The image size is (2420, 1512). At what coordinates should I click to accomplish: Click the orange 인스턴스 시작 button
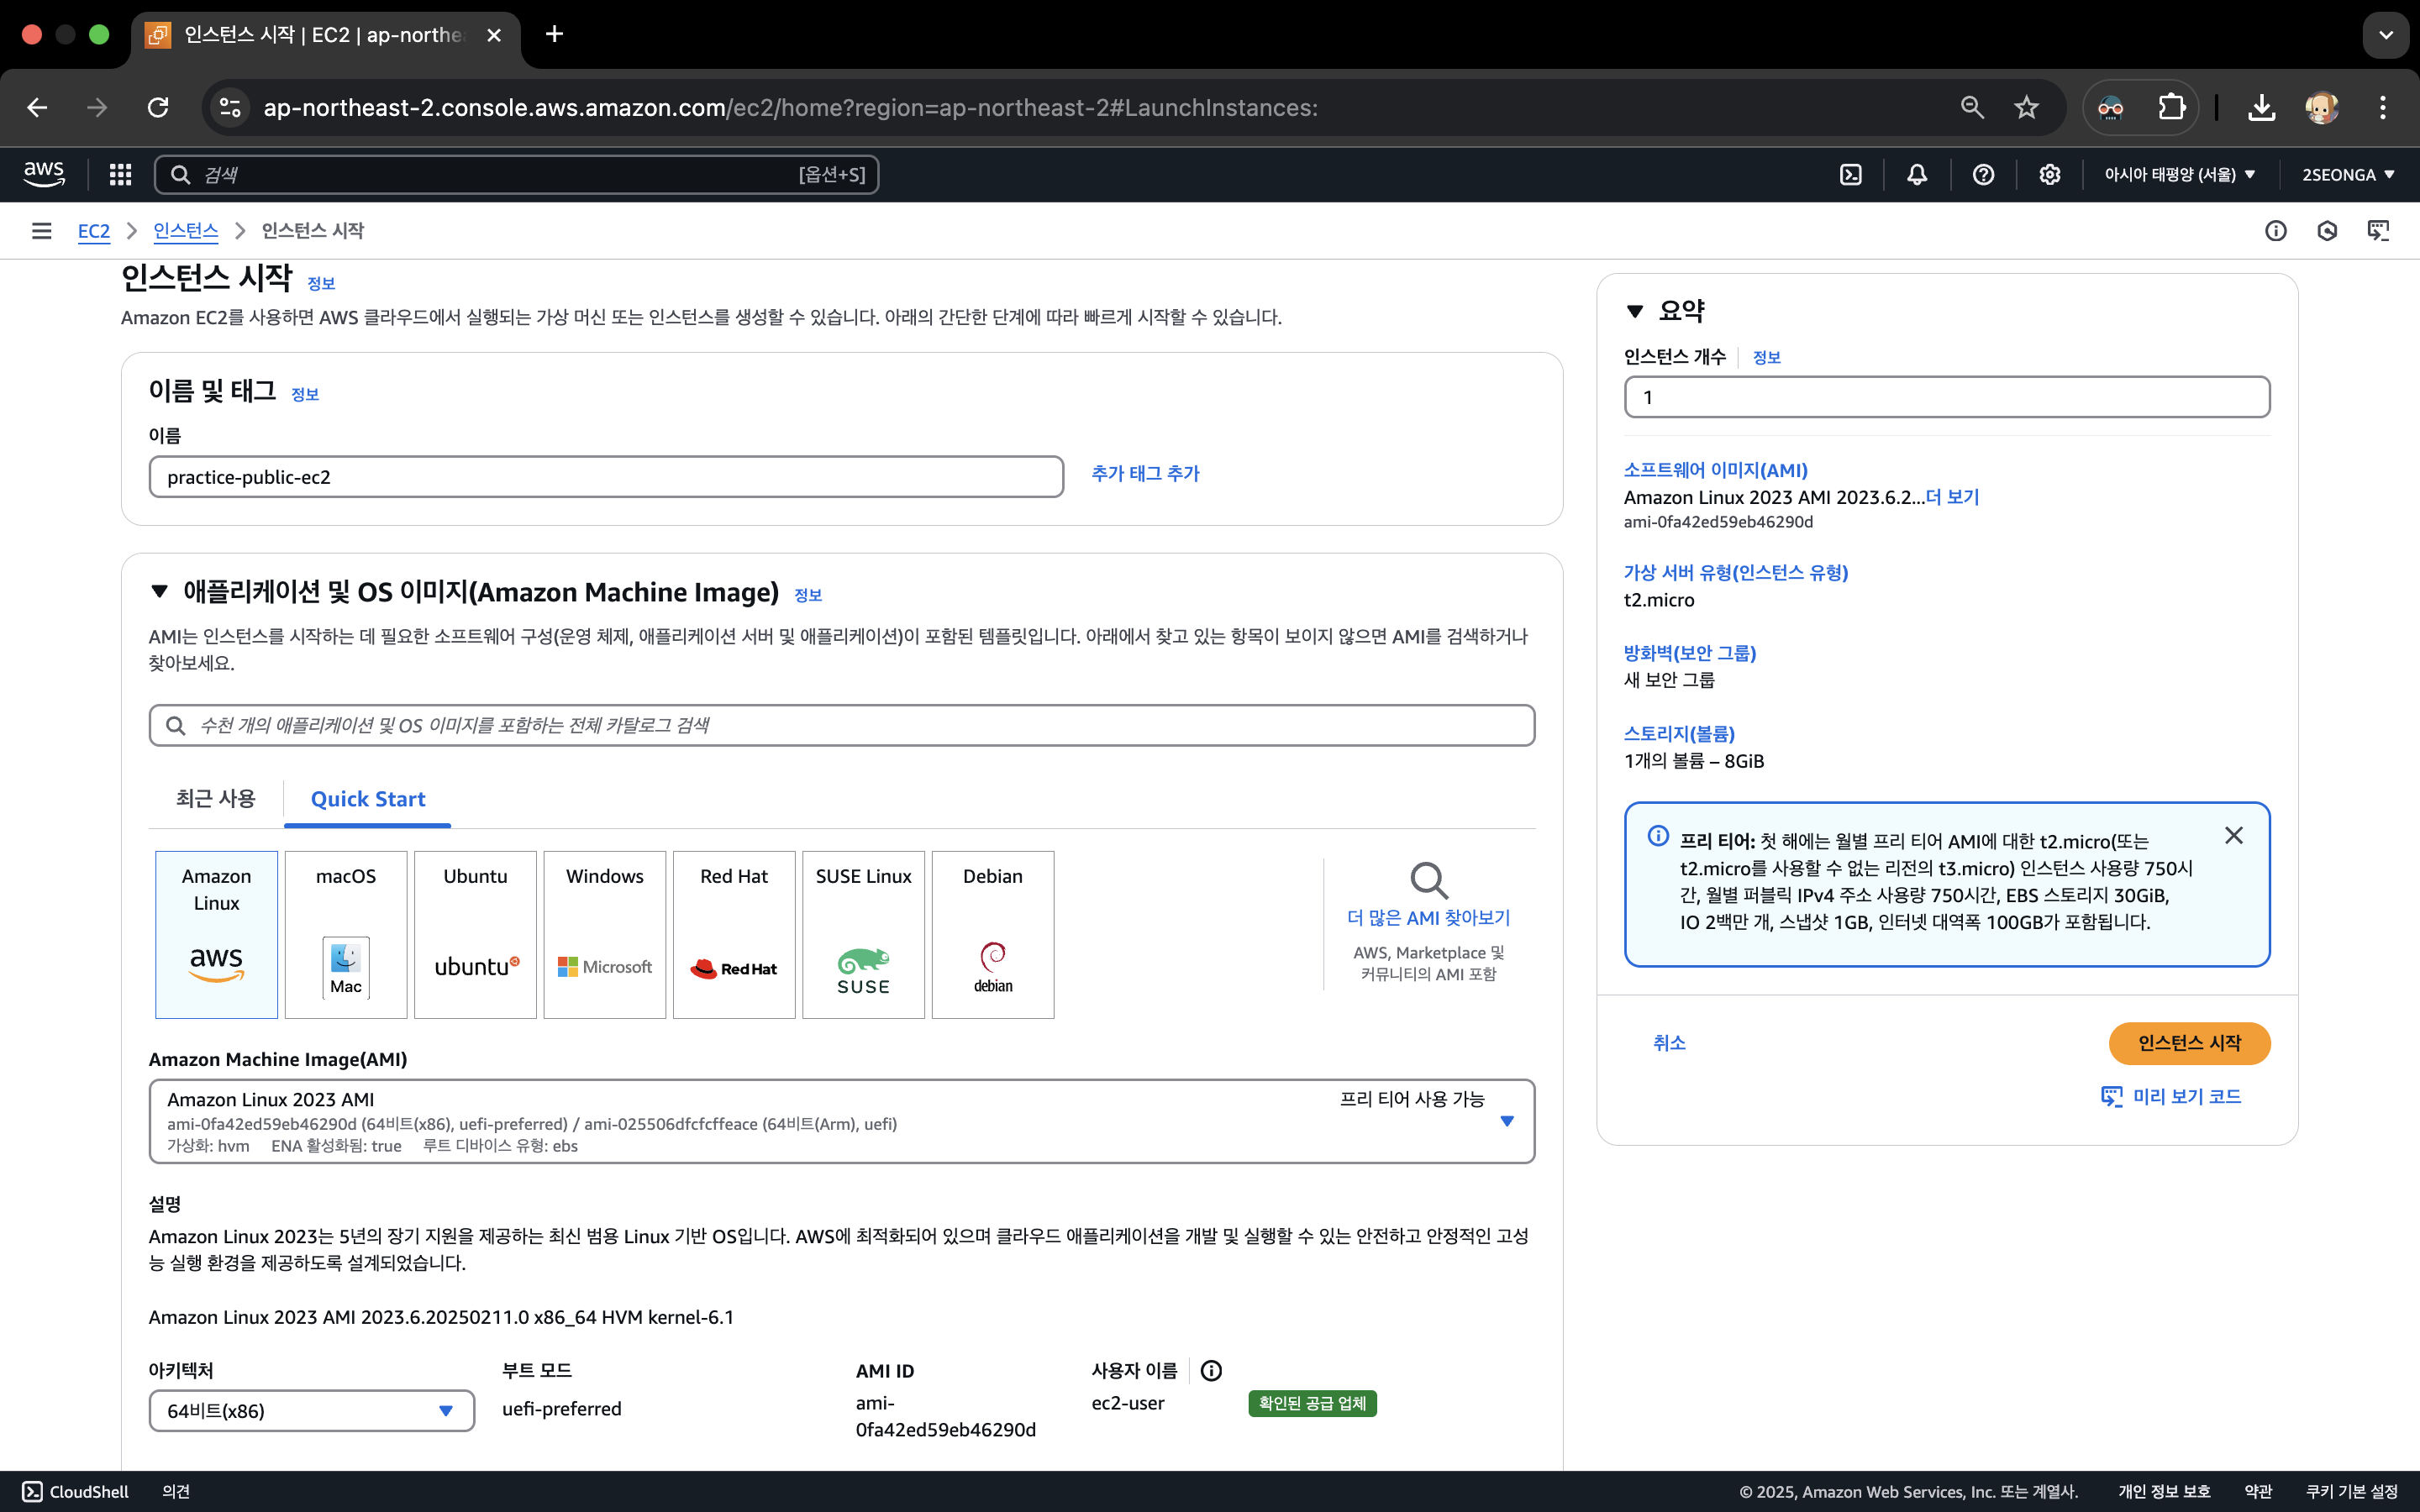coord(2189,1043)
